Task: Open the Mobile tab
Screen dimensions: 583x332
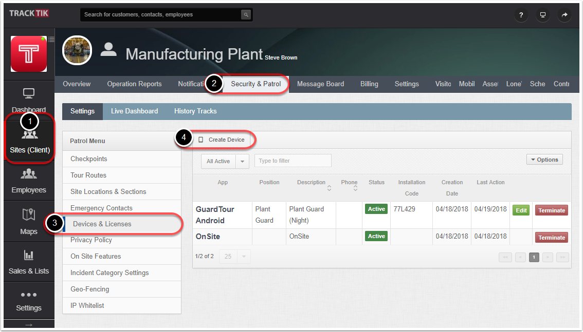Action: pos(467,84)
